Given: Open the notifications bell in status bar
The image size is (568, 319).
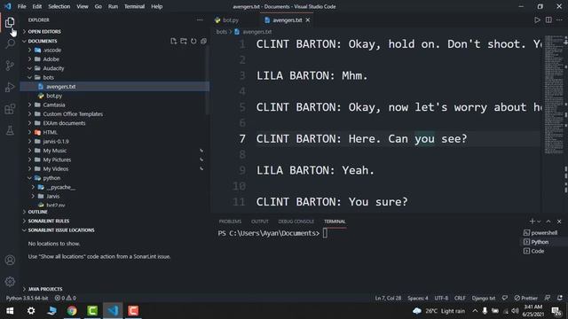Looking at the screenshot, I should click(x=560, y=298).
